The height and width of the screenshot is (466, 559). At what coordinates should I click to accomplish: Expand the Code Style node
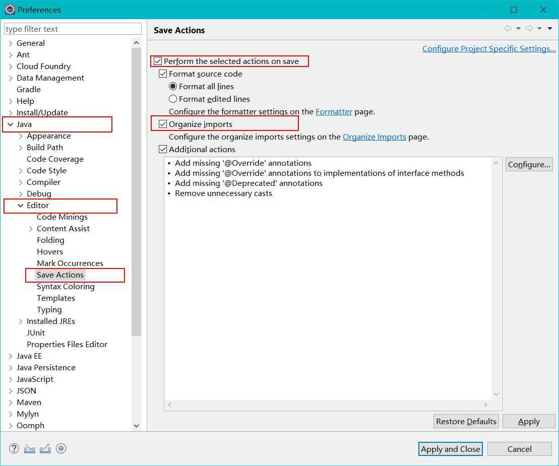tap(21, 171)
